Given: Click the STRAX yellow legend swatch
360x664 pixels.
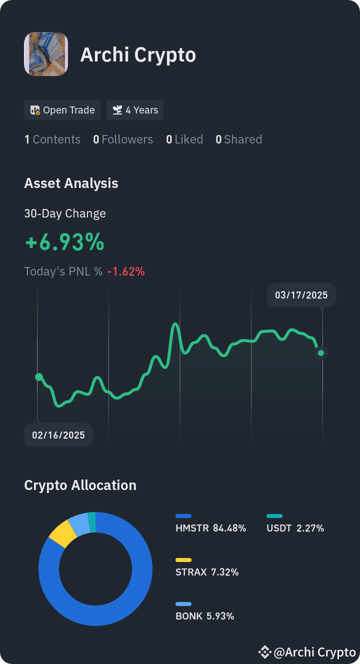Looking at the screenshot, I should click(183, 560).
